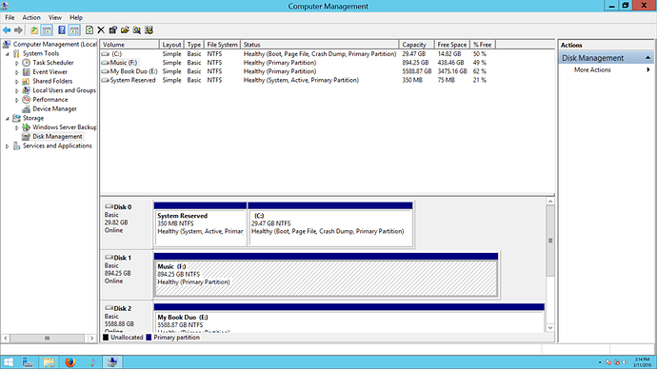Open Help via blue question mark icon
This screenshot has width=657, height=369.
[62, 30]
